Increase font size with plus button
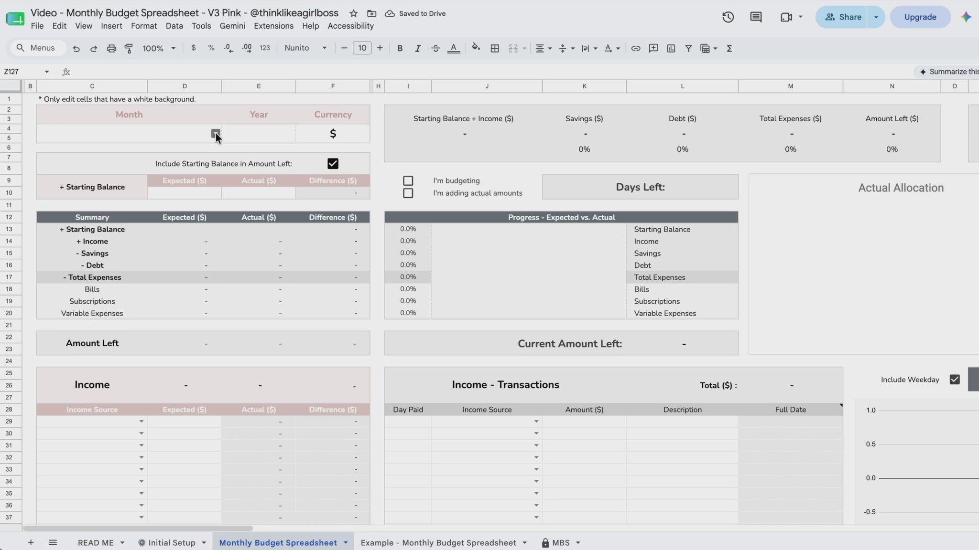This screenshot has height=550, width=979. (380, 48)
